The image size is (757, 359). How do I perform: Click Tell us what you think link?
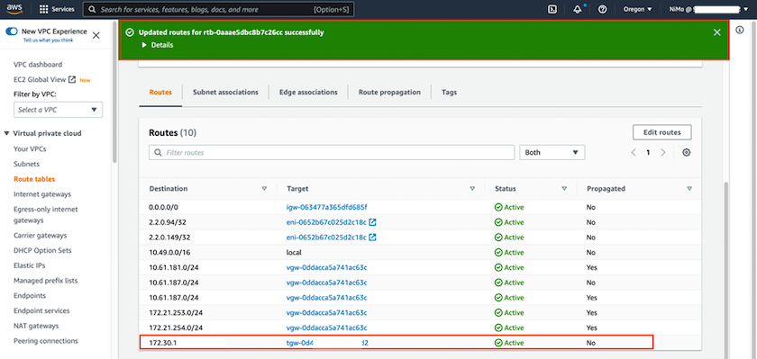pyautogui.click(x=49, y=40)
